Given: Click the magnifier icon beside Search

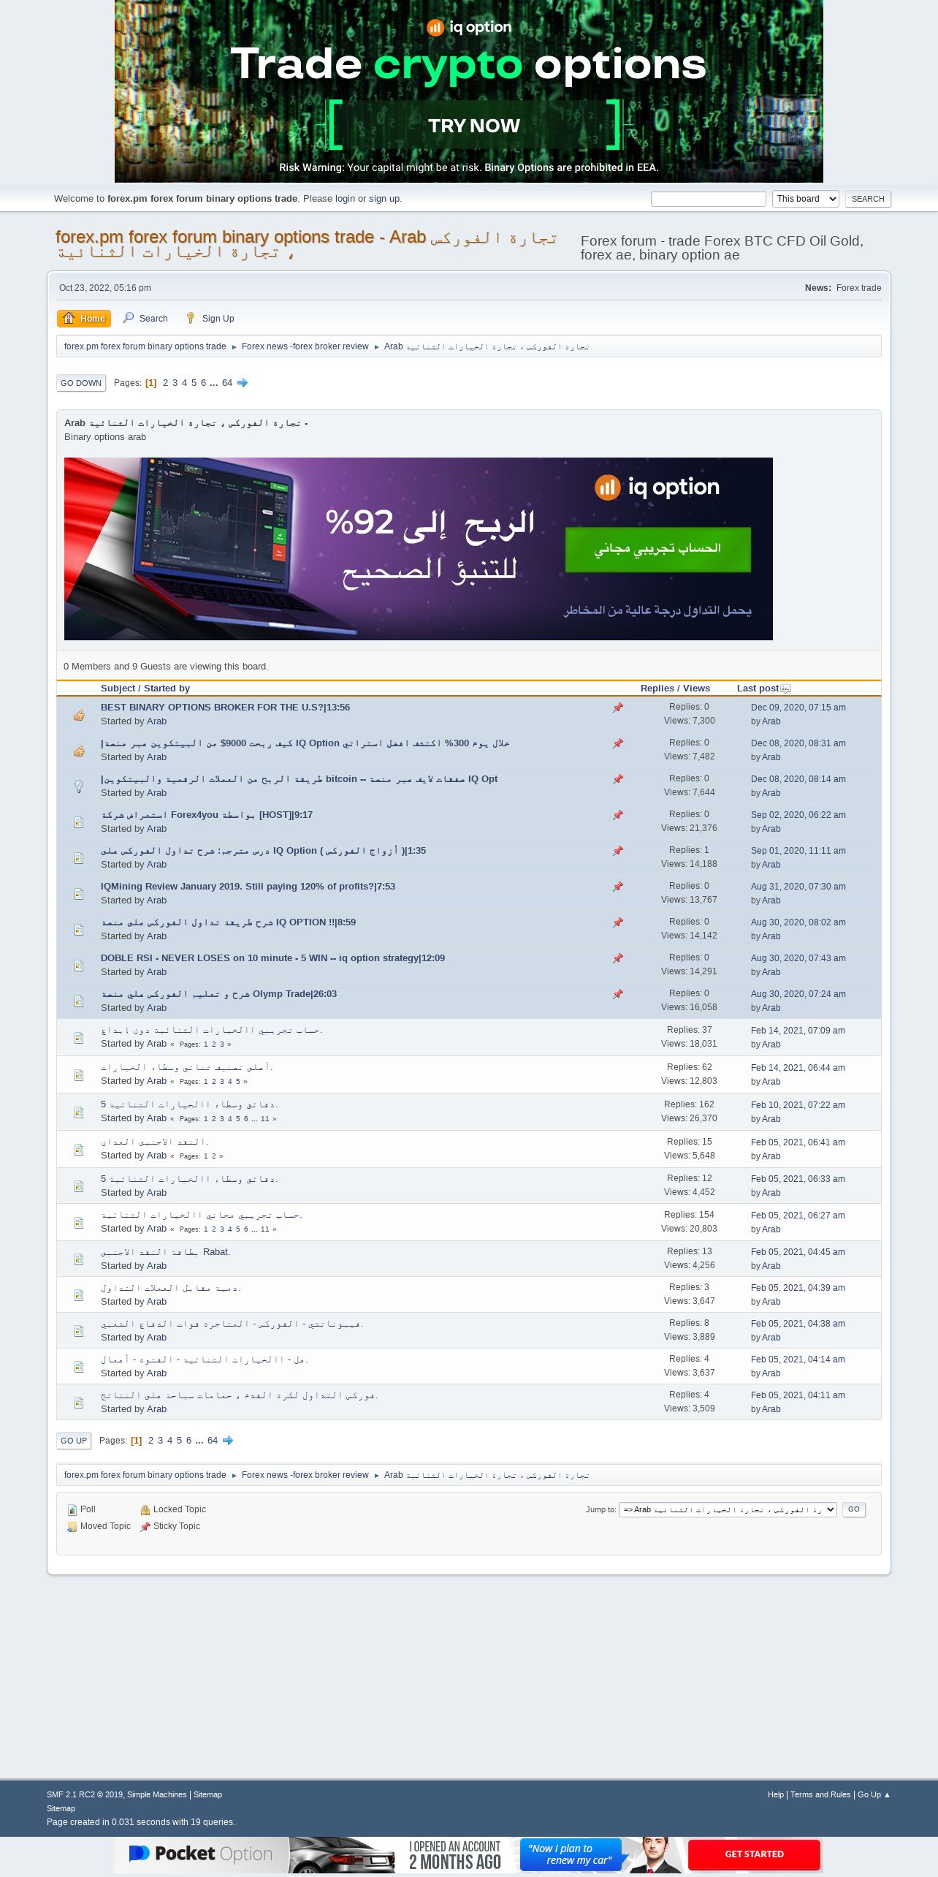Looking at the screenshot, I should click(129, 318).
